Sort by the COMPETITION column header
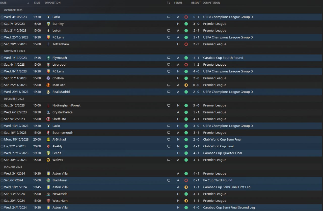The height and width of the screenshot is (211, 323). (x=211, y=3)
